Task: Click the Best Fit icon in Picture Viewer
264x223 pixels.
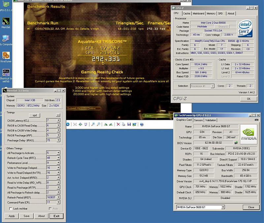Action: click(75, 125)
